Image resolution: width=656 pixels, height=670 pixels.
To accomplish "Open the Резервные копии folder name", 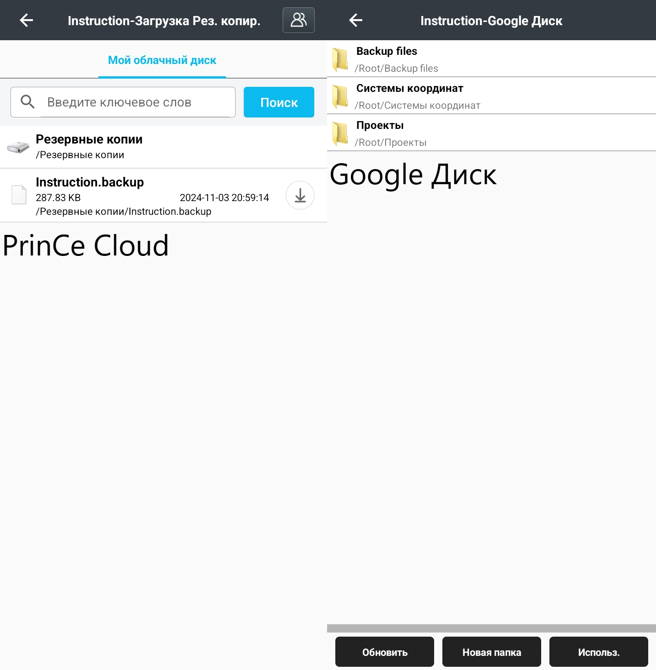I will point(89,139).
